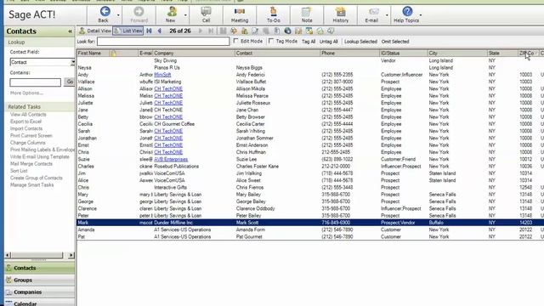Add a To-Do from the toolbar

click(274, 12)
